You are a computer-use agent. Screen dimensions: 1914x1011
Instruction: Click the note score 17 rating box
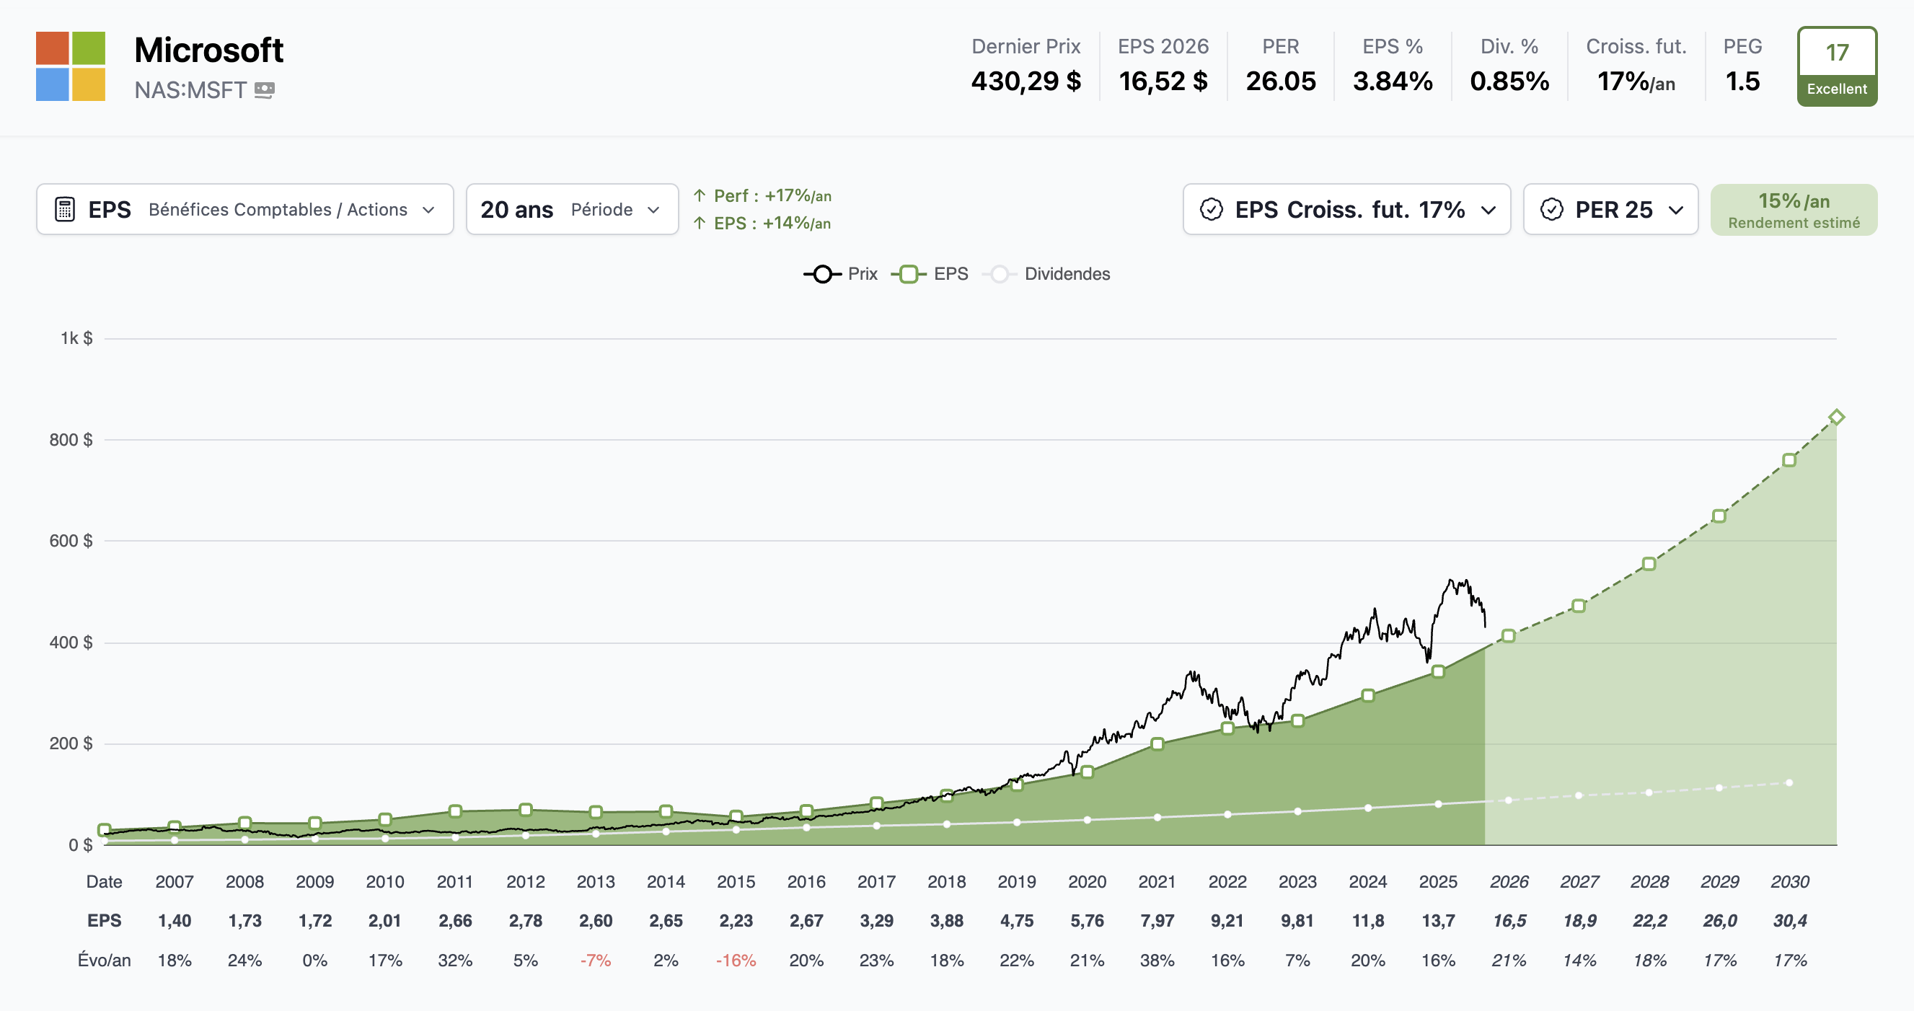(x=1837, y=53)
